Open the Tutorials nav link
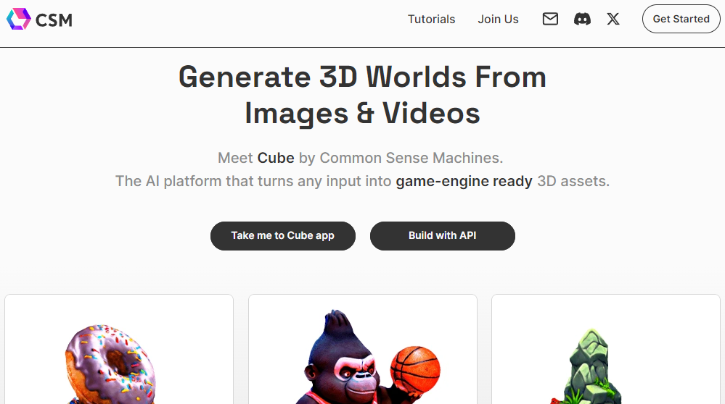Screen dimensions: 725x404 [431, 20]
